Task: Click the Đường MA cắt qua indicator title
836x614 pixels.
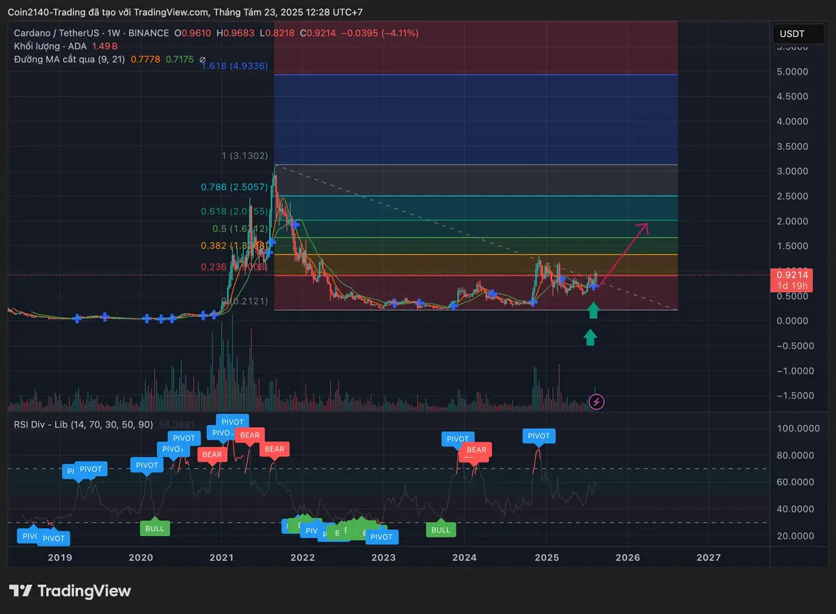Action: [69, 60]
